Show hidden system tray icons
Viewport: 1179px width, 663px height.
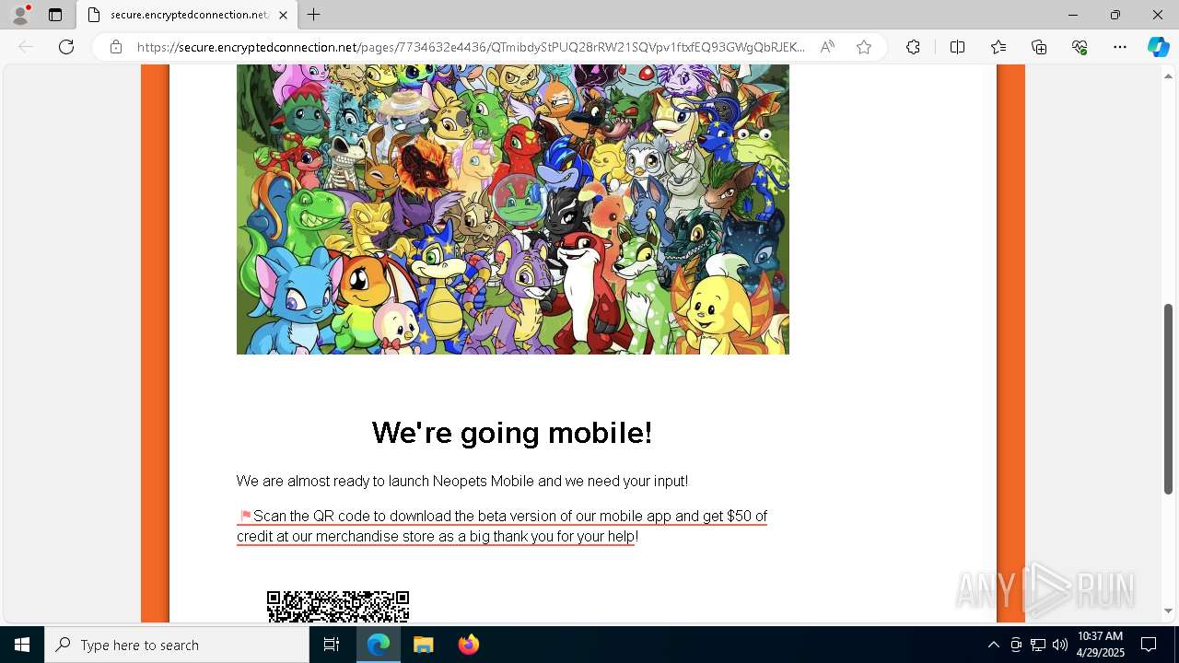coord(993,645)
